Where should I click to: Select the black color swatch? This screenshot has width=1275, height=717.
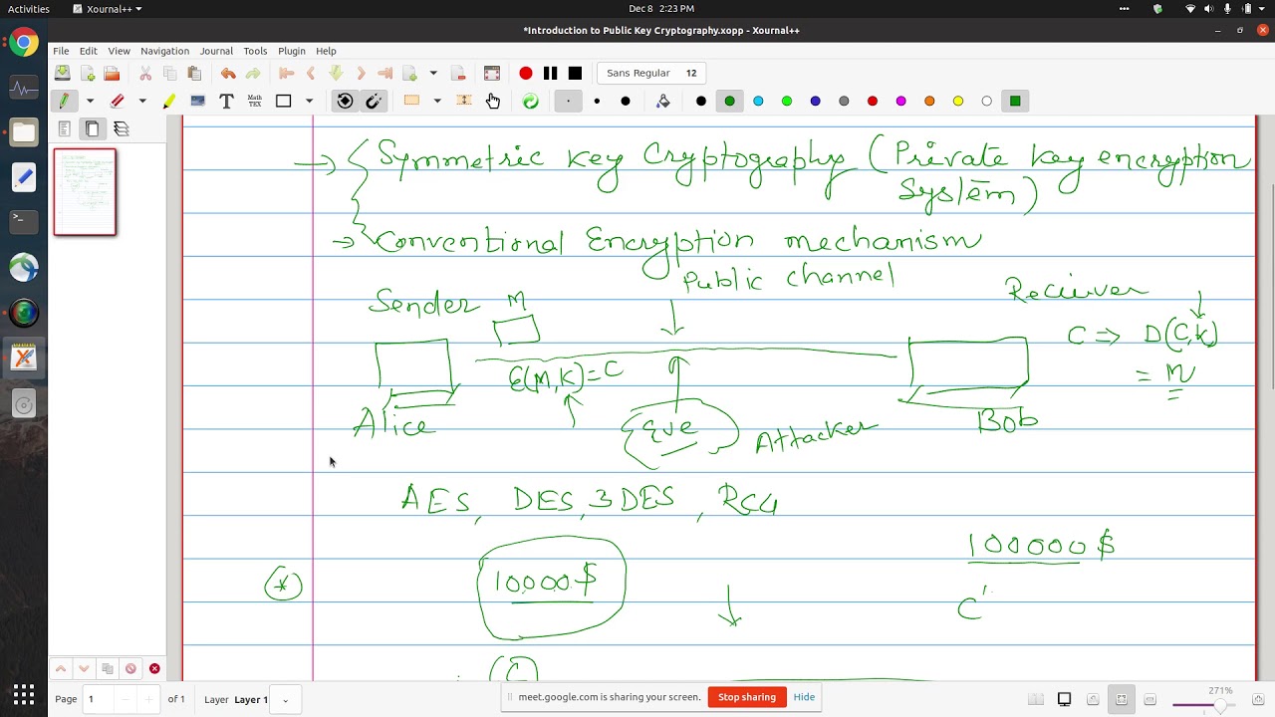click(x=701, y=101)
